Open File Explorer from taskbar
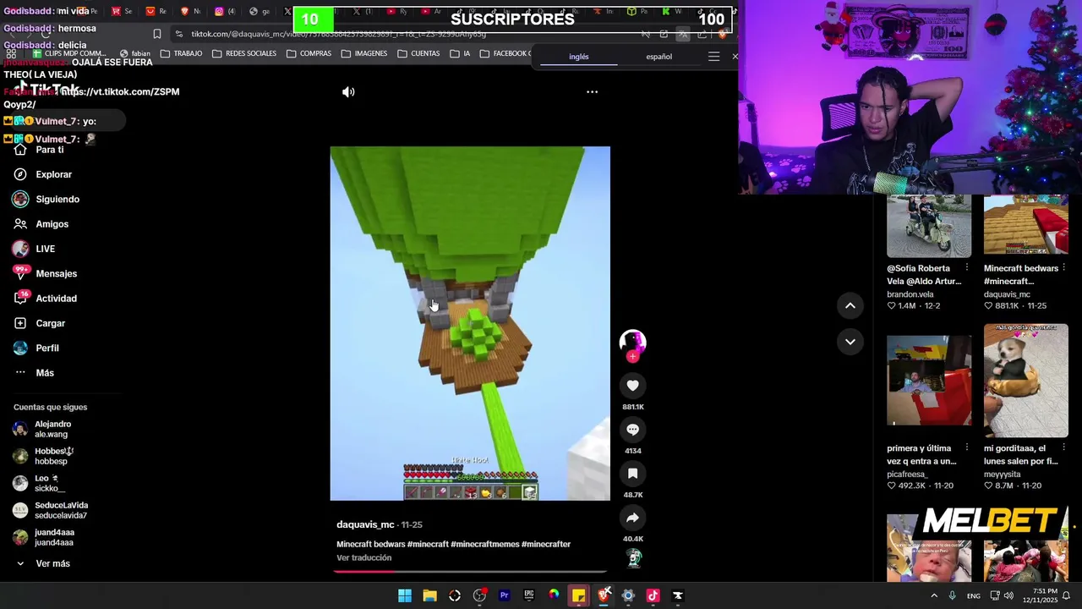 pyautogui.click(x=429, y=595)
